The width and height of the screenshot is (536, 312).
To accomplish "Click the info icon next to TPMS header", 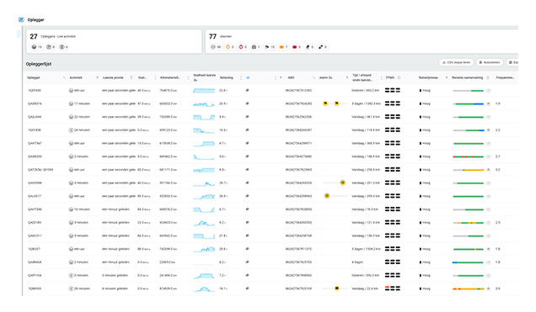I will (x=399, y=77).
